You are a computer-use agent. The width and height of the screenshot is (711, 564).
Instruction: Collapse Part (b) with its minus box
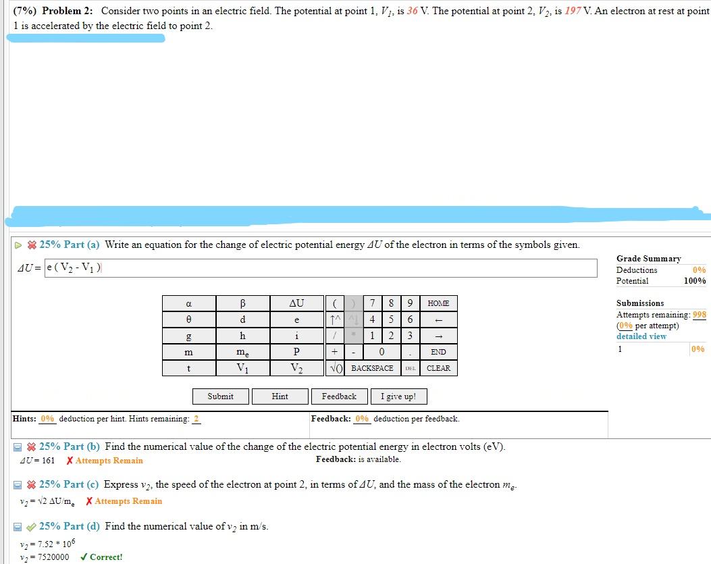click(17, 445)
